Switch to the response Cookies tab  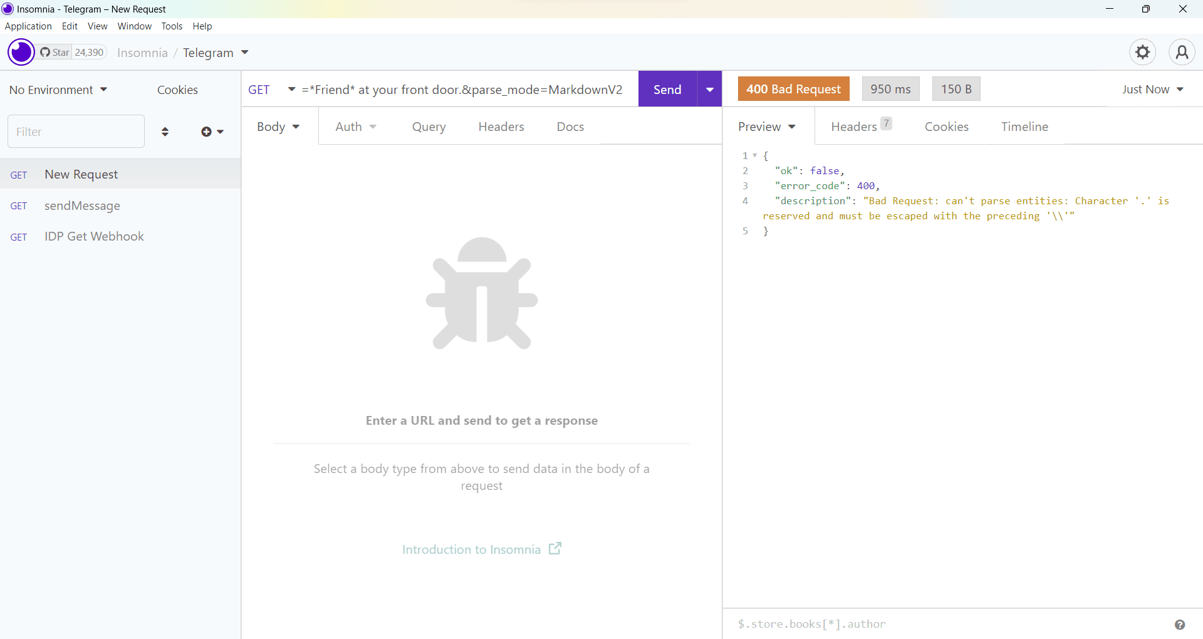pyautogui.click(x=946, y=127)
